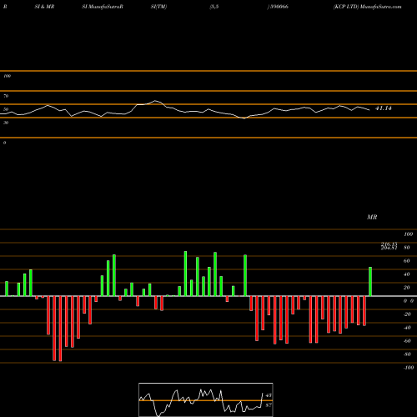Image resolution: width=417 pixels, height=417 pixels.
Task: Click the RSI line peak above 50 level
Action: click(x=155, y=101)
